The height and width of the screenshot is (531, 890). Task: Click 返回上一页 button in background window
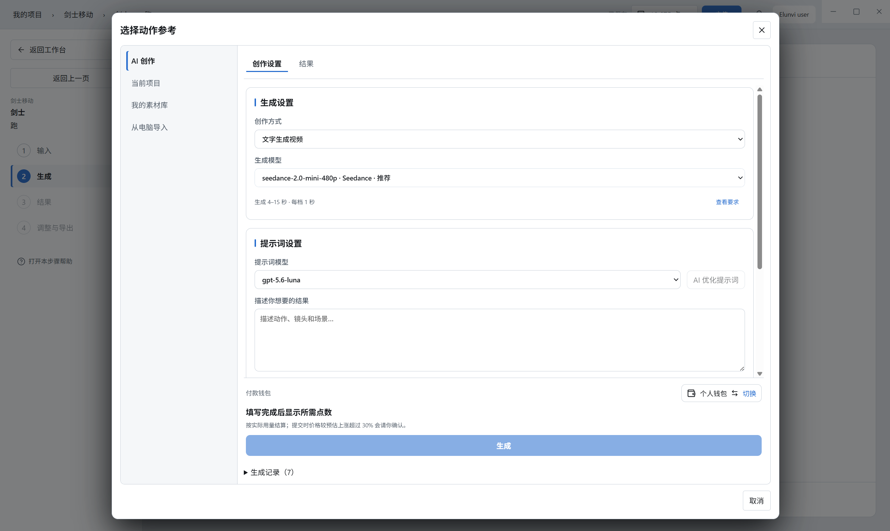71,78
